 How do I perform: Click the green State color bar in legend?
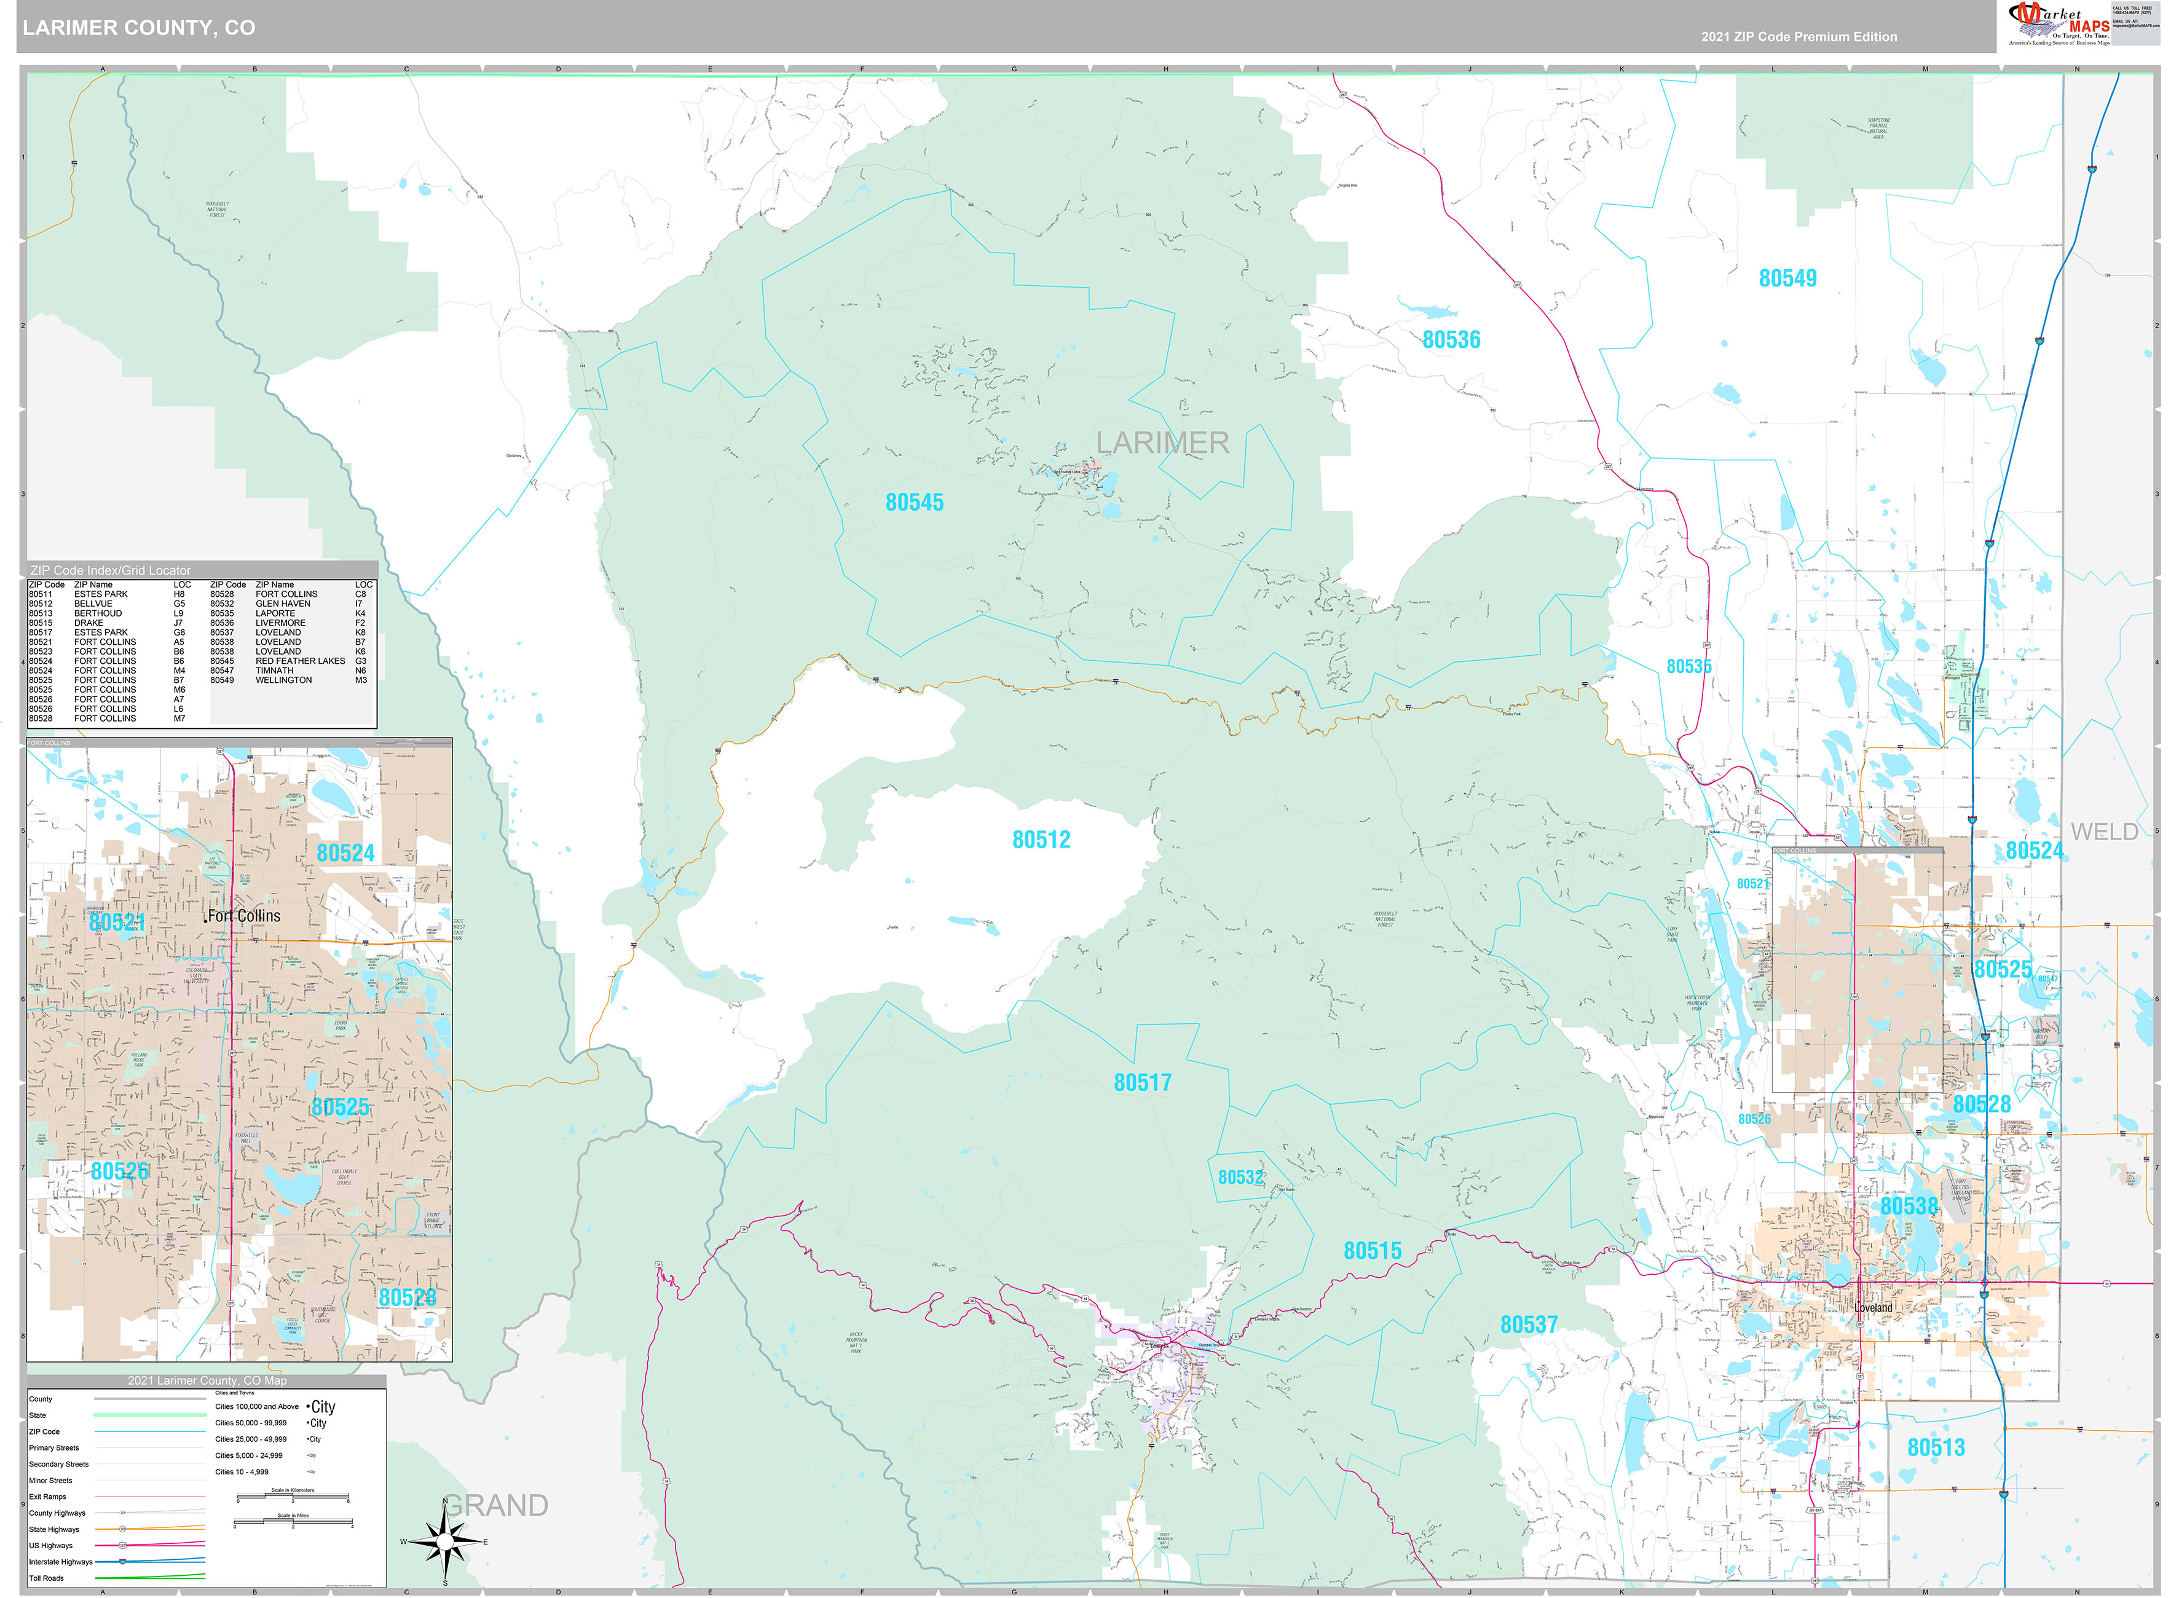150,1415
